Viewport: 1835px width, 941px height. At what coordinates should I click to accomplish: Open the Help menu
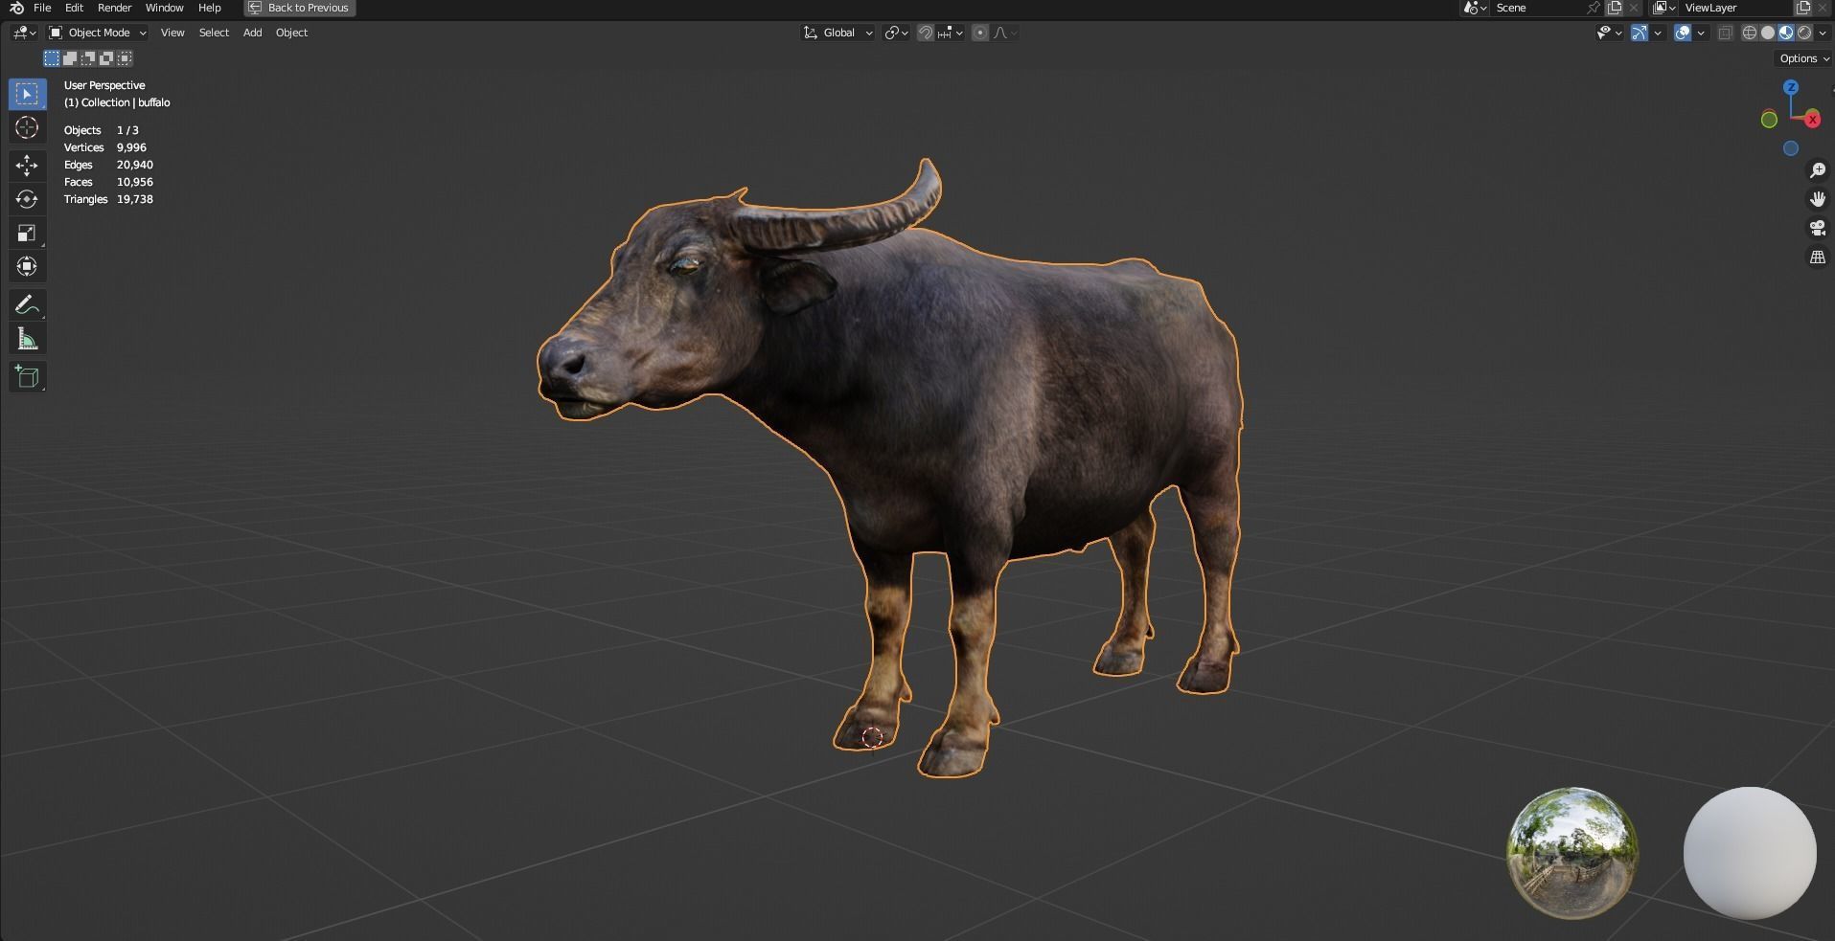[x=209, y=8]
